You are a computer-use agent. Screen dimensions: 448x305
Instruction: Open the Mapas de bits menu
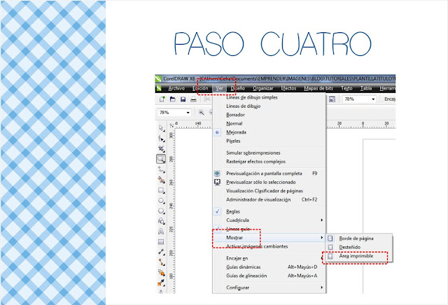click(318, 88)
